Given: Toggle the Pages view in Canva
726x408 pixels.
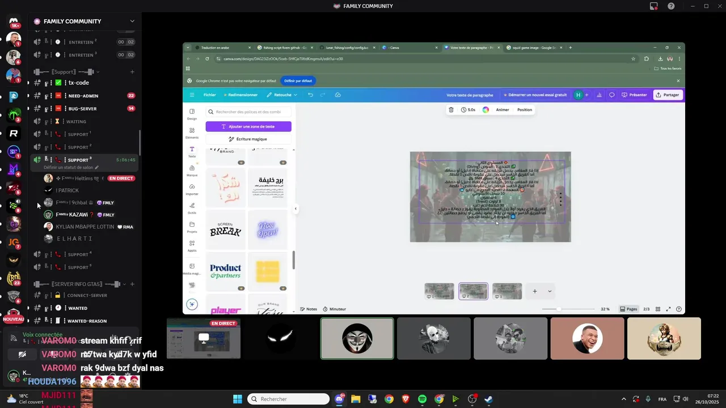Looking at the screenshot, I should tap(630, 309).
